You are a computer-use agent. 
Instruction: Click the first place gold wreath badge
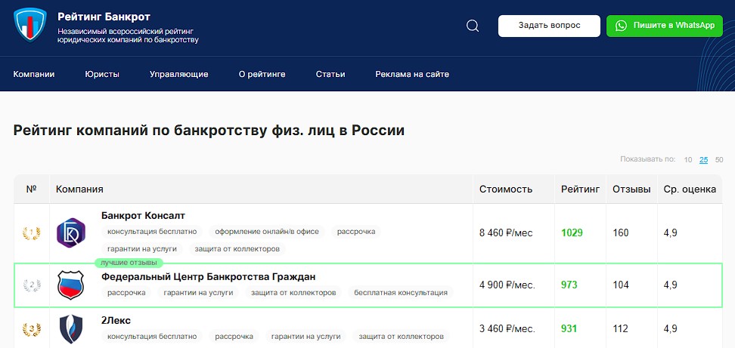coord(31,233)
